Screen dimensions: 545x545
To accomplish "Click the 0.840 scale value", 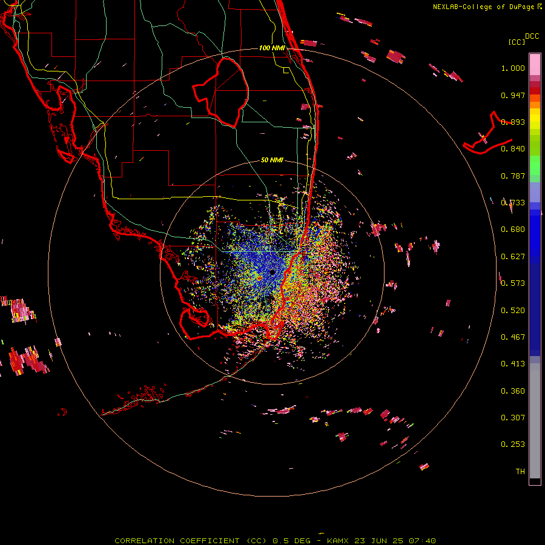I will click(x=513, y=149).
